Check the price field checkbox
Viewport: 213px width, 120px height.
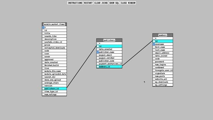43,45
